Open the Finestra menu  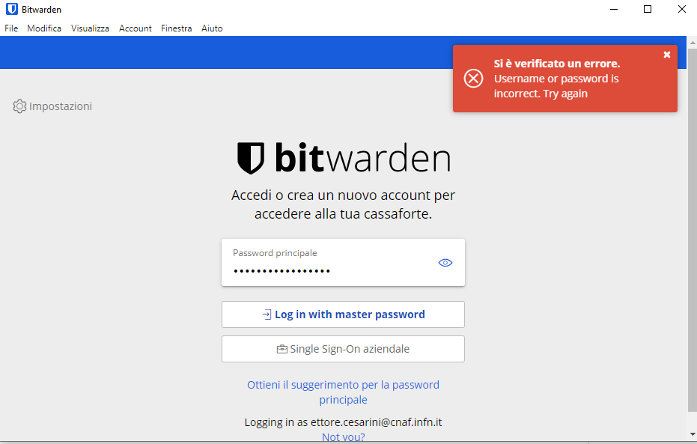click(x=177, y=28)
